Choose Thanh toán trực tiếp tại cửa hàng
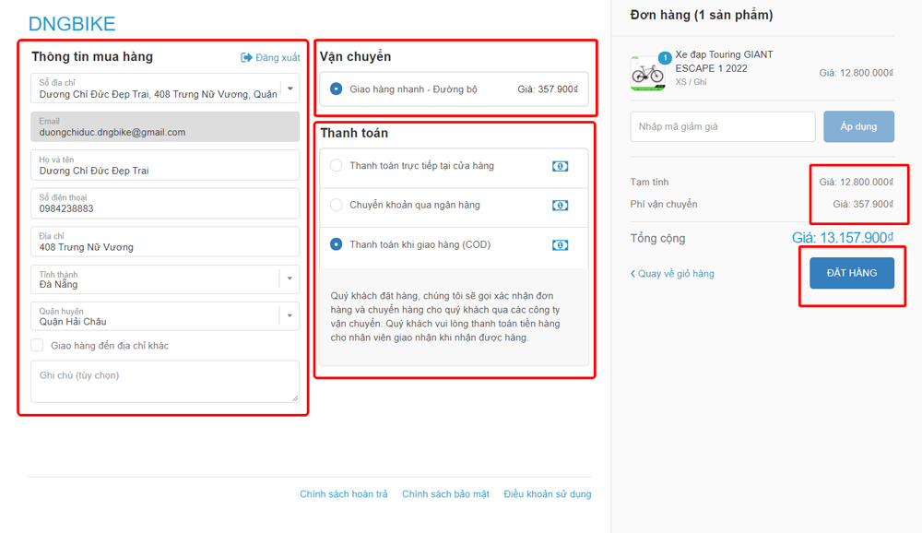922x533 pixels. [336, 166]
